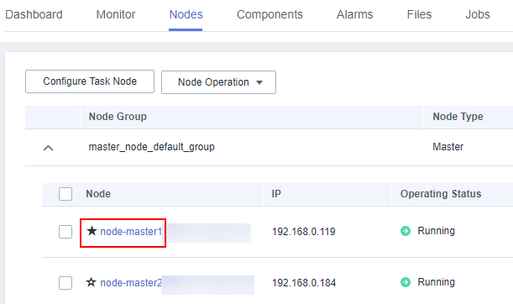Open the node-master2 link
This screenshot has height=304, width=513.
[131, 283]
